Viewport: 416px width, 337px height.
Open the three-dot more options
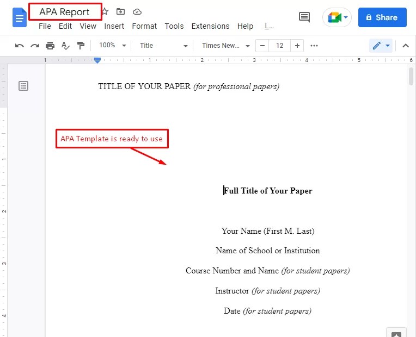click(x=314, y=46)
